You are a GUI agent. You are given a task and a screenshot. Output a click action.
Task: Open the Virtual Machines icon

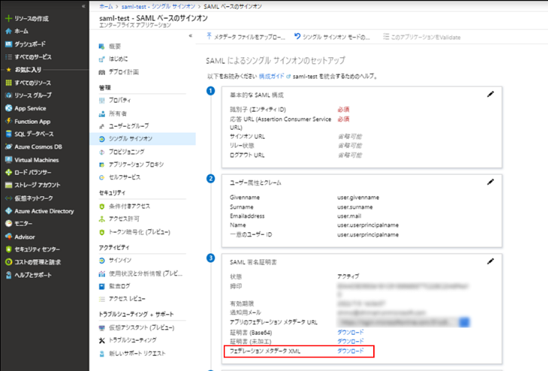point(8,160)
